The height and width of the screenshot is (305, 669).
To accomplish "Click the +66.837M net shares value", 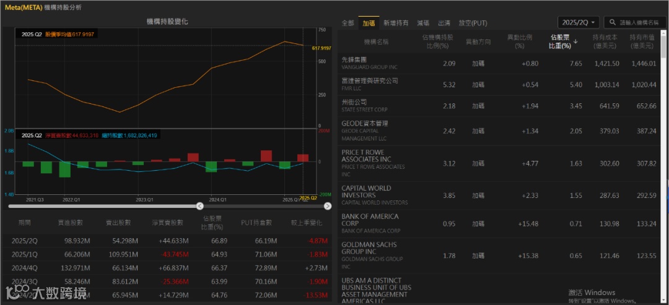I will pyautogui.click(x=174, y=268).
